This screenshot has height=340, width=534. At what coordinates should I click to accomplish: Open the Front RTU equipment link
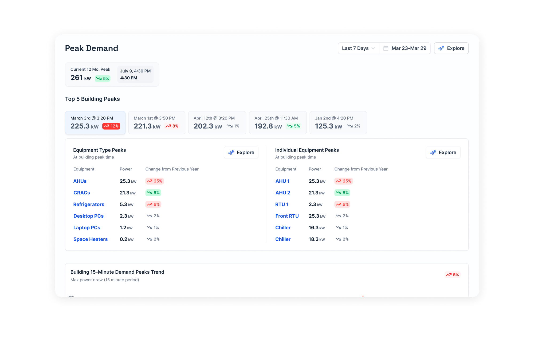pyautogui.click(x=287, y=216)
